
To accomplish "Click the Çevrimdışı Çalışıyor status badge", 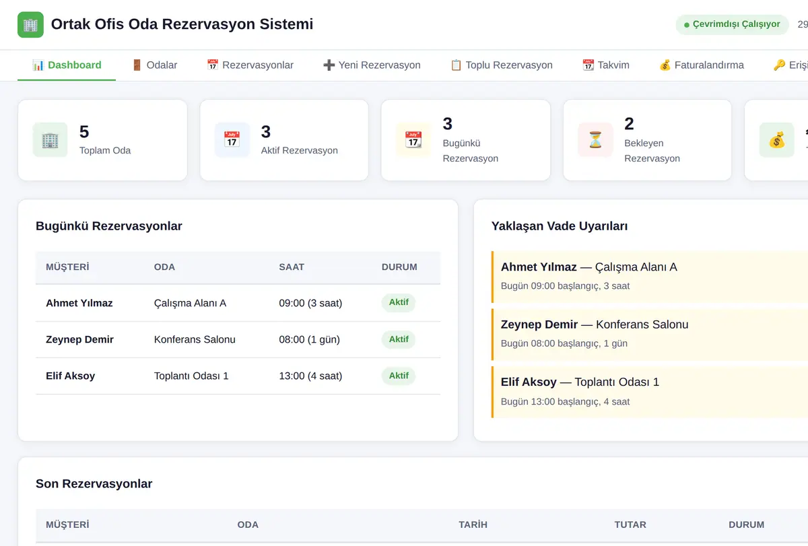I will [732, 24].
